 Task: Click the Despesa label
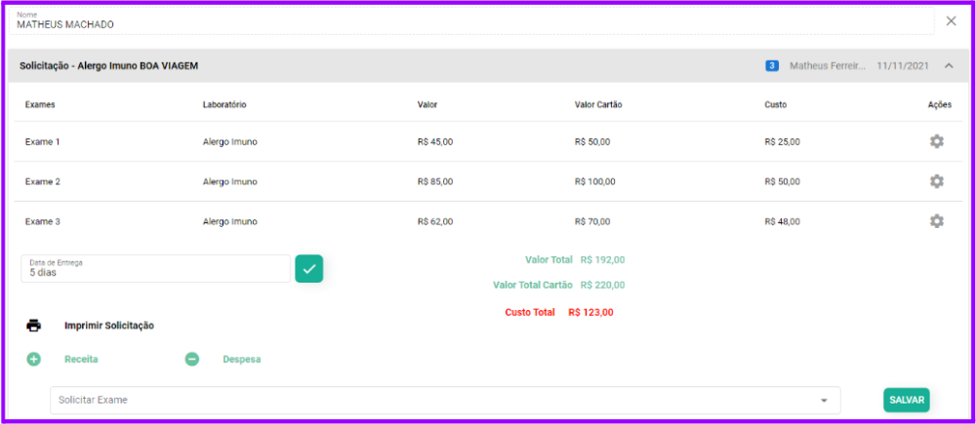point(241,359)
